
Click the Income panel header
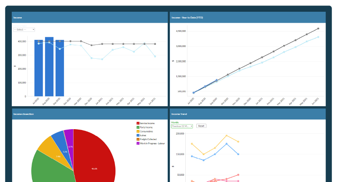[90, 18]
